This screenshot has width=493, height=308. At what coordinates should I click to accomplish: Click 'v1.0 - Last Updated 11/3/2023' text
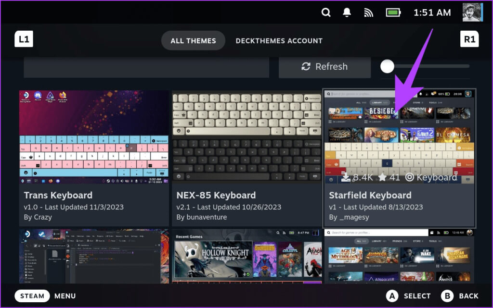pos(74,207)
